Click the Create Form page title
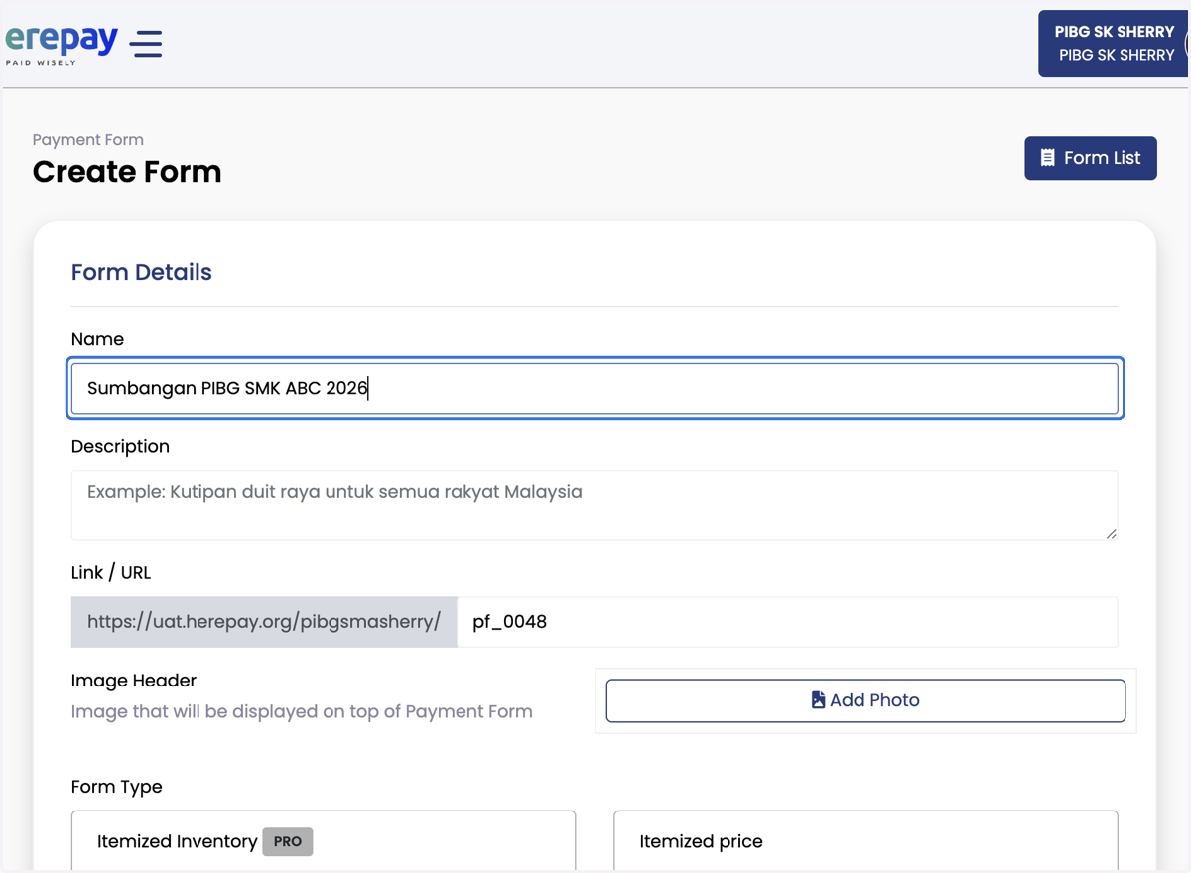The width and height of the screenshot is (1191, 873). coord(127,172)
